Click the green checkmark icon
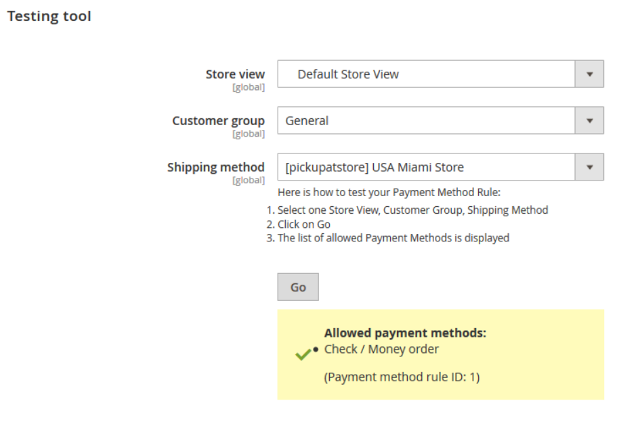The width and height of the screenshot is (640, 426). [x=303, y=355]
